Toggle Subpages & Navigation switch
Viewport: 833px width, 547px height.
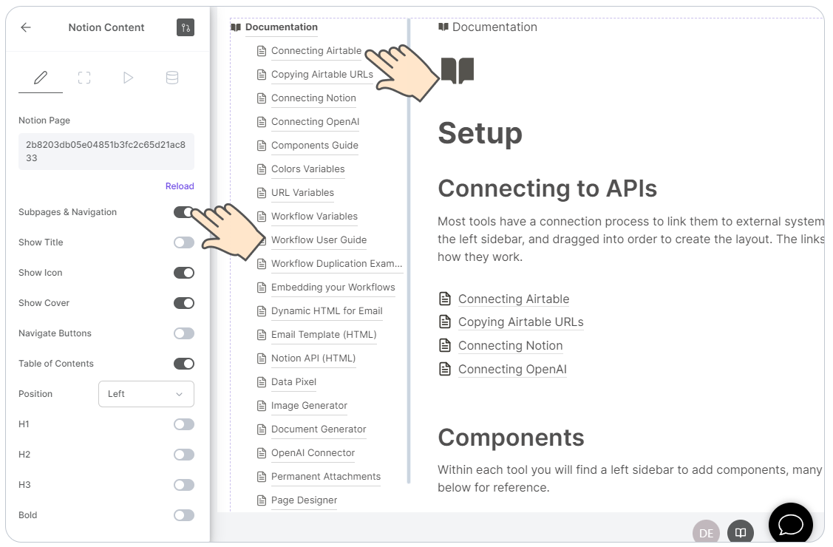tap(184, 212)
